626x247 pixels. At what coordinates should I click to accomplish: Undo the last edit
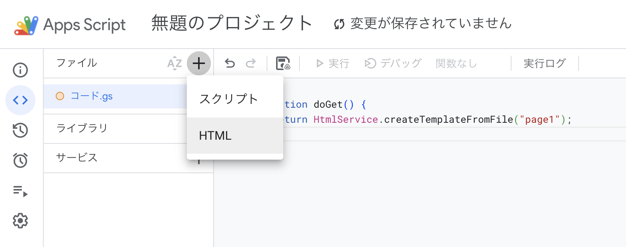[230, 63]
